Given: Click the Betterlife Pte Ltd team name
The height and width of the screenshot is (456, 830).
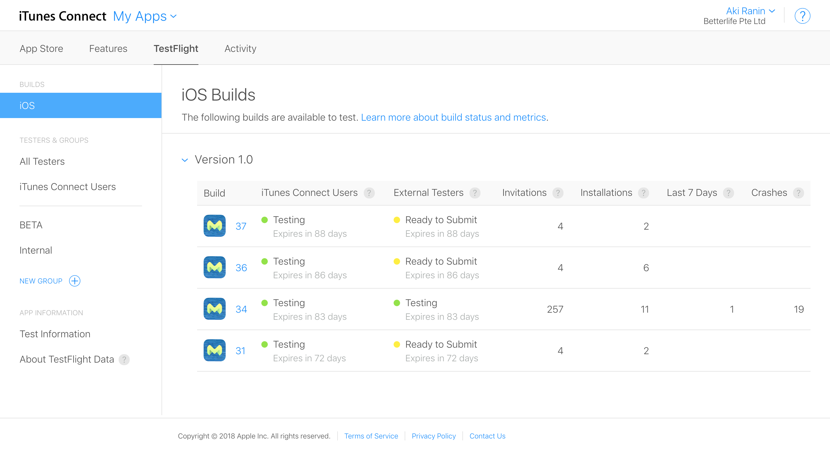Looking at the screenshot, I should tap(734, 21).
